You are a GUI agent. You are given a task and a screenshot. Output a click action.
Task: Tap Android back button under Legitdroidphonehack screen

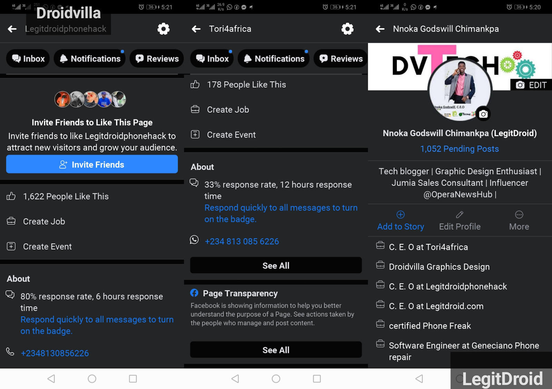51,379
